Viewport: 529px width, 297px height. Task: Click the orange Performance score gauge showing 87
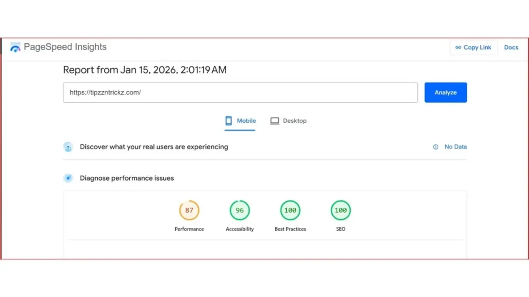tap(189, 210)
